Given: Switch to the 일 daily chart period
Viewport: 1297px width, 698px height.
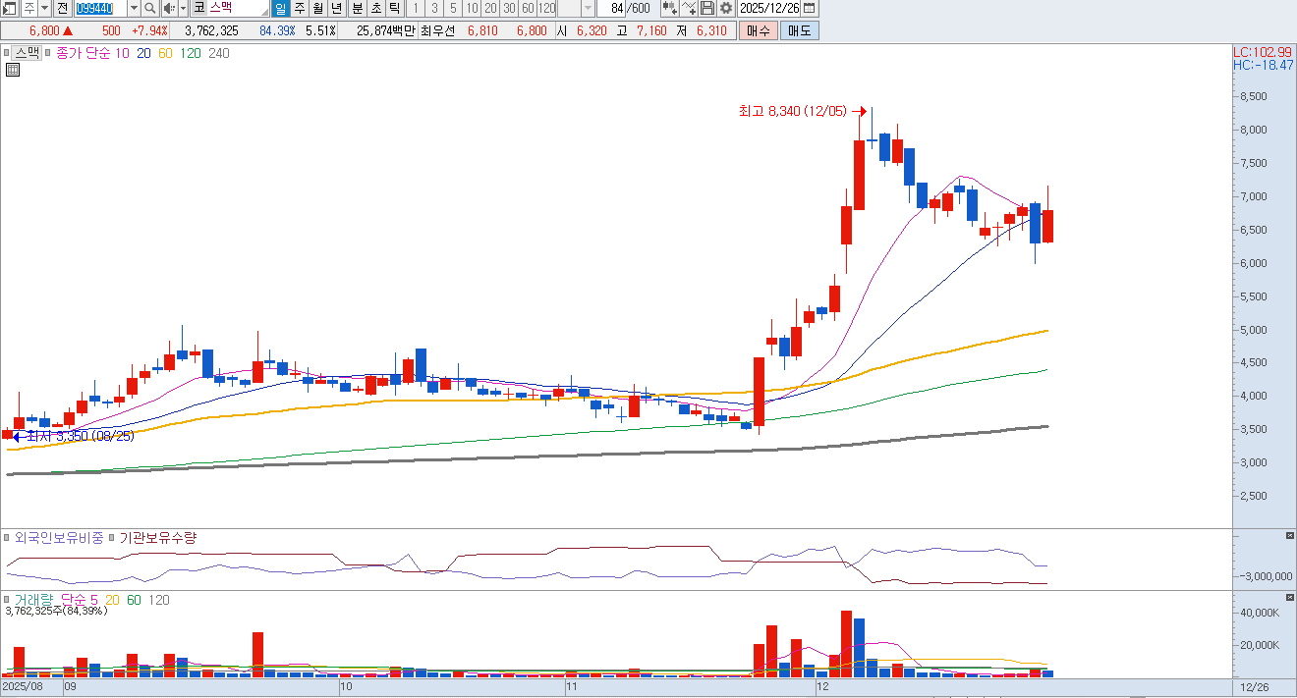Looking at the screenshot, I should (x=280, y=8).
